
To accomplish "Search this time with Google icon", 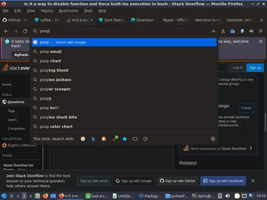I will tap(83, 139).
